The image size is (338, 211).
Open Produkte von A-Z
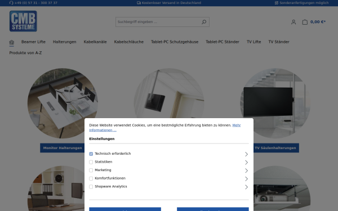point(25,53)
